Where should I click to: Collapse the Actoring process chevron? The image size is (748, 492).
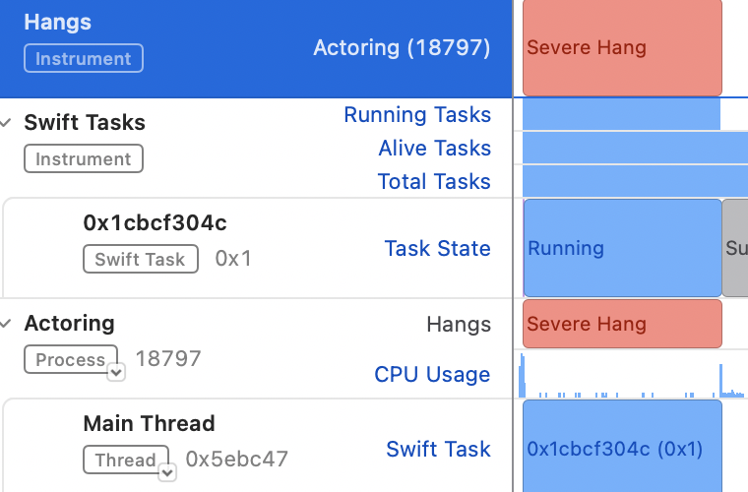tap(6, 324)
